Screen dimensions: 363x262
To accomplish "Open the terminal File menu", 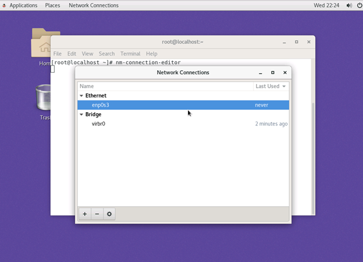I will [58, 53].
